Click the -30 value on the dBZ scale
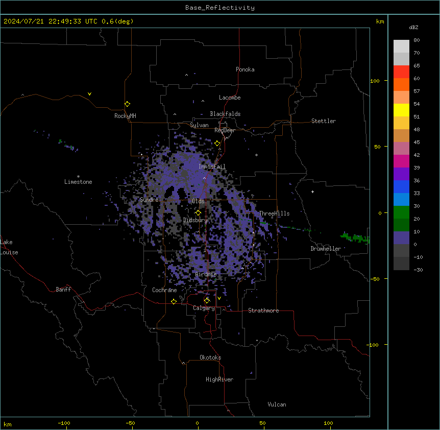The width and height of the screenshot is (440, 430). (418, 270)
